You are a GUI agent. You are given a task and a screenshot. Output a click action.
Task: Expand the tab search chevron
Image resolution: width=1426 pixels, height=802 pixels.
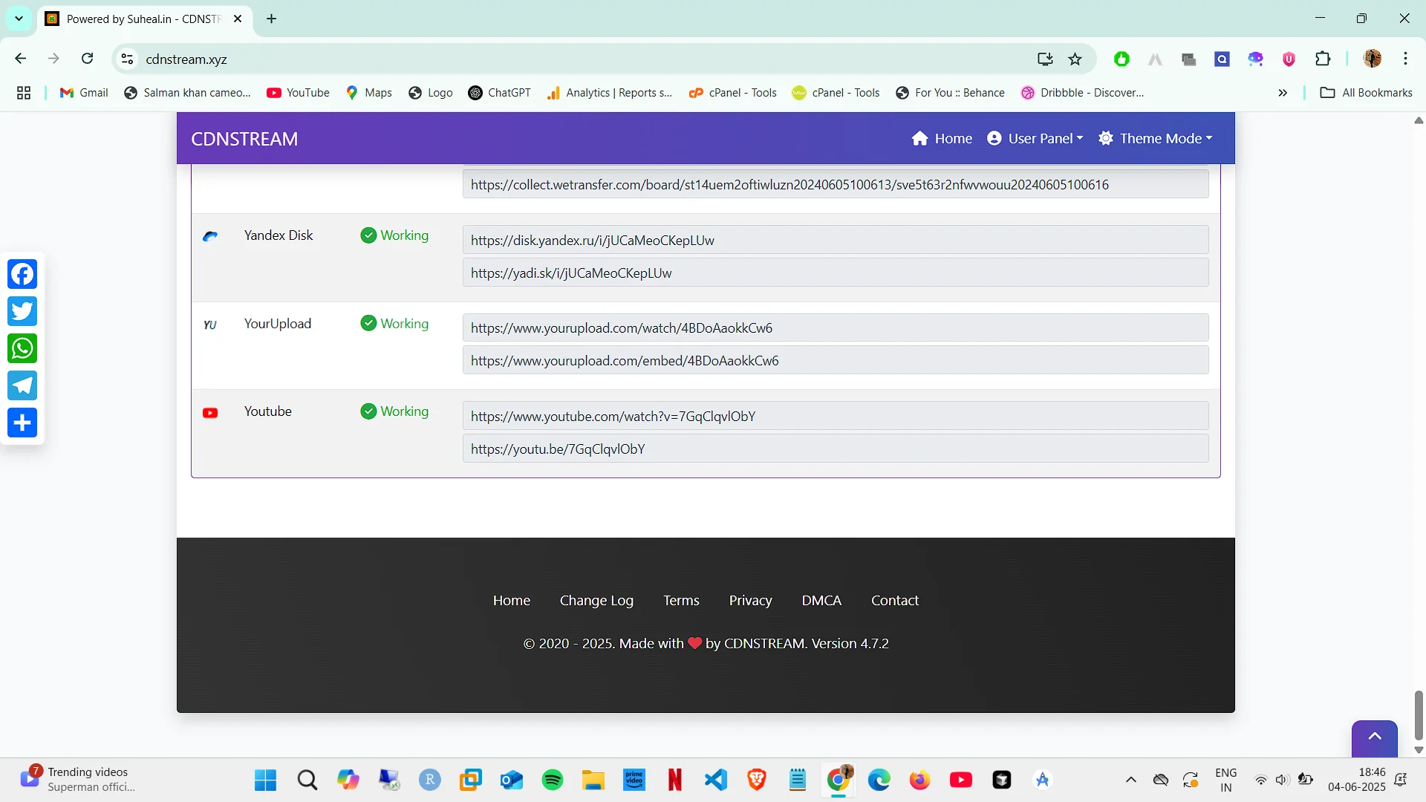pos(19,19)
